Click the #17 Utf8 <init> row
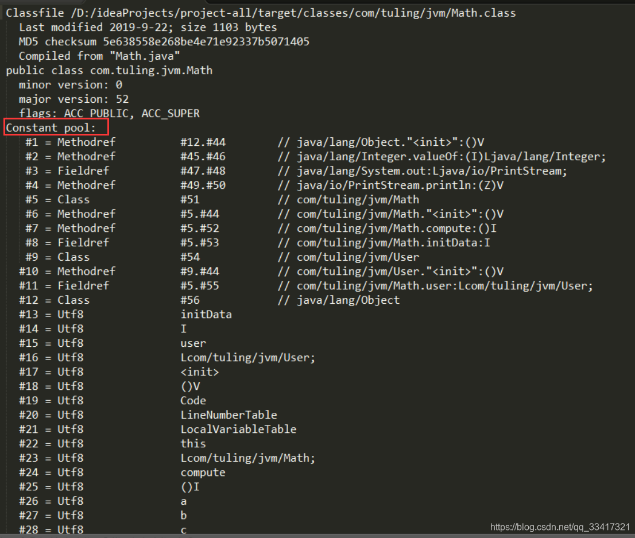Screen dimensions: 635x538 pyautogui.click(x=119, y=372)
